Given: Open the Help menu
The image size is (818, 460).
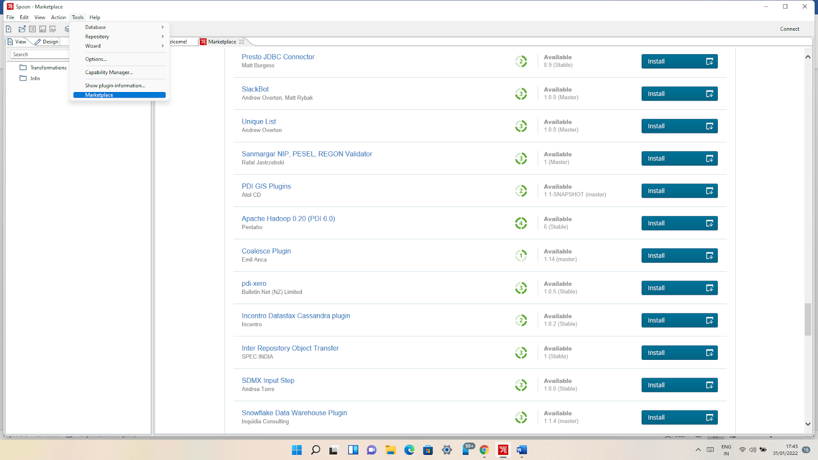Looking at the screenshot, I should [95, 17].
